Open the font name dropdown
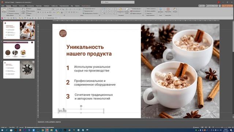The image size is (234, 132). tap(52, 9)
